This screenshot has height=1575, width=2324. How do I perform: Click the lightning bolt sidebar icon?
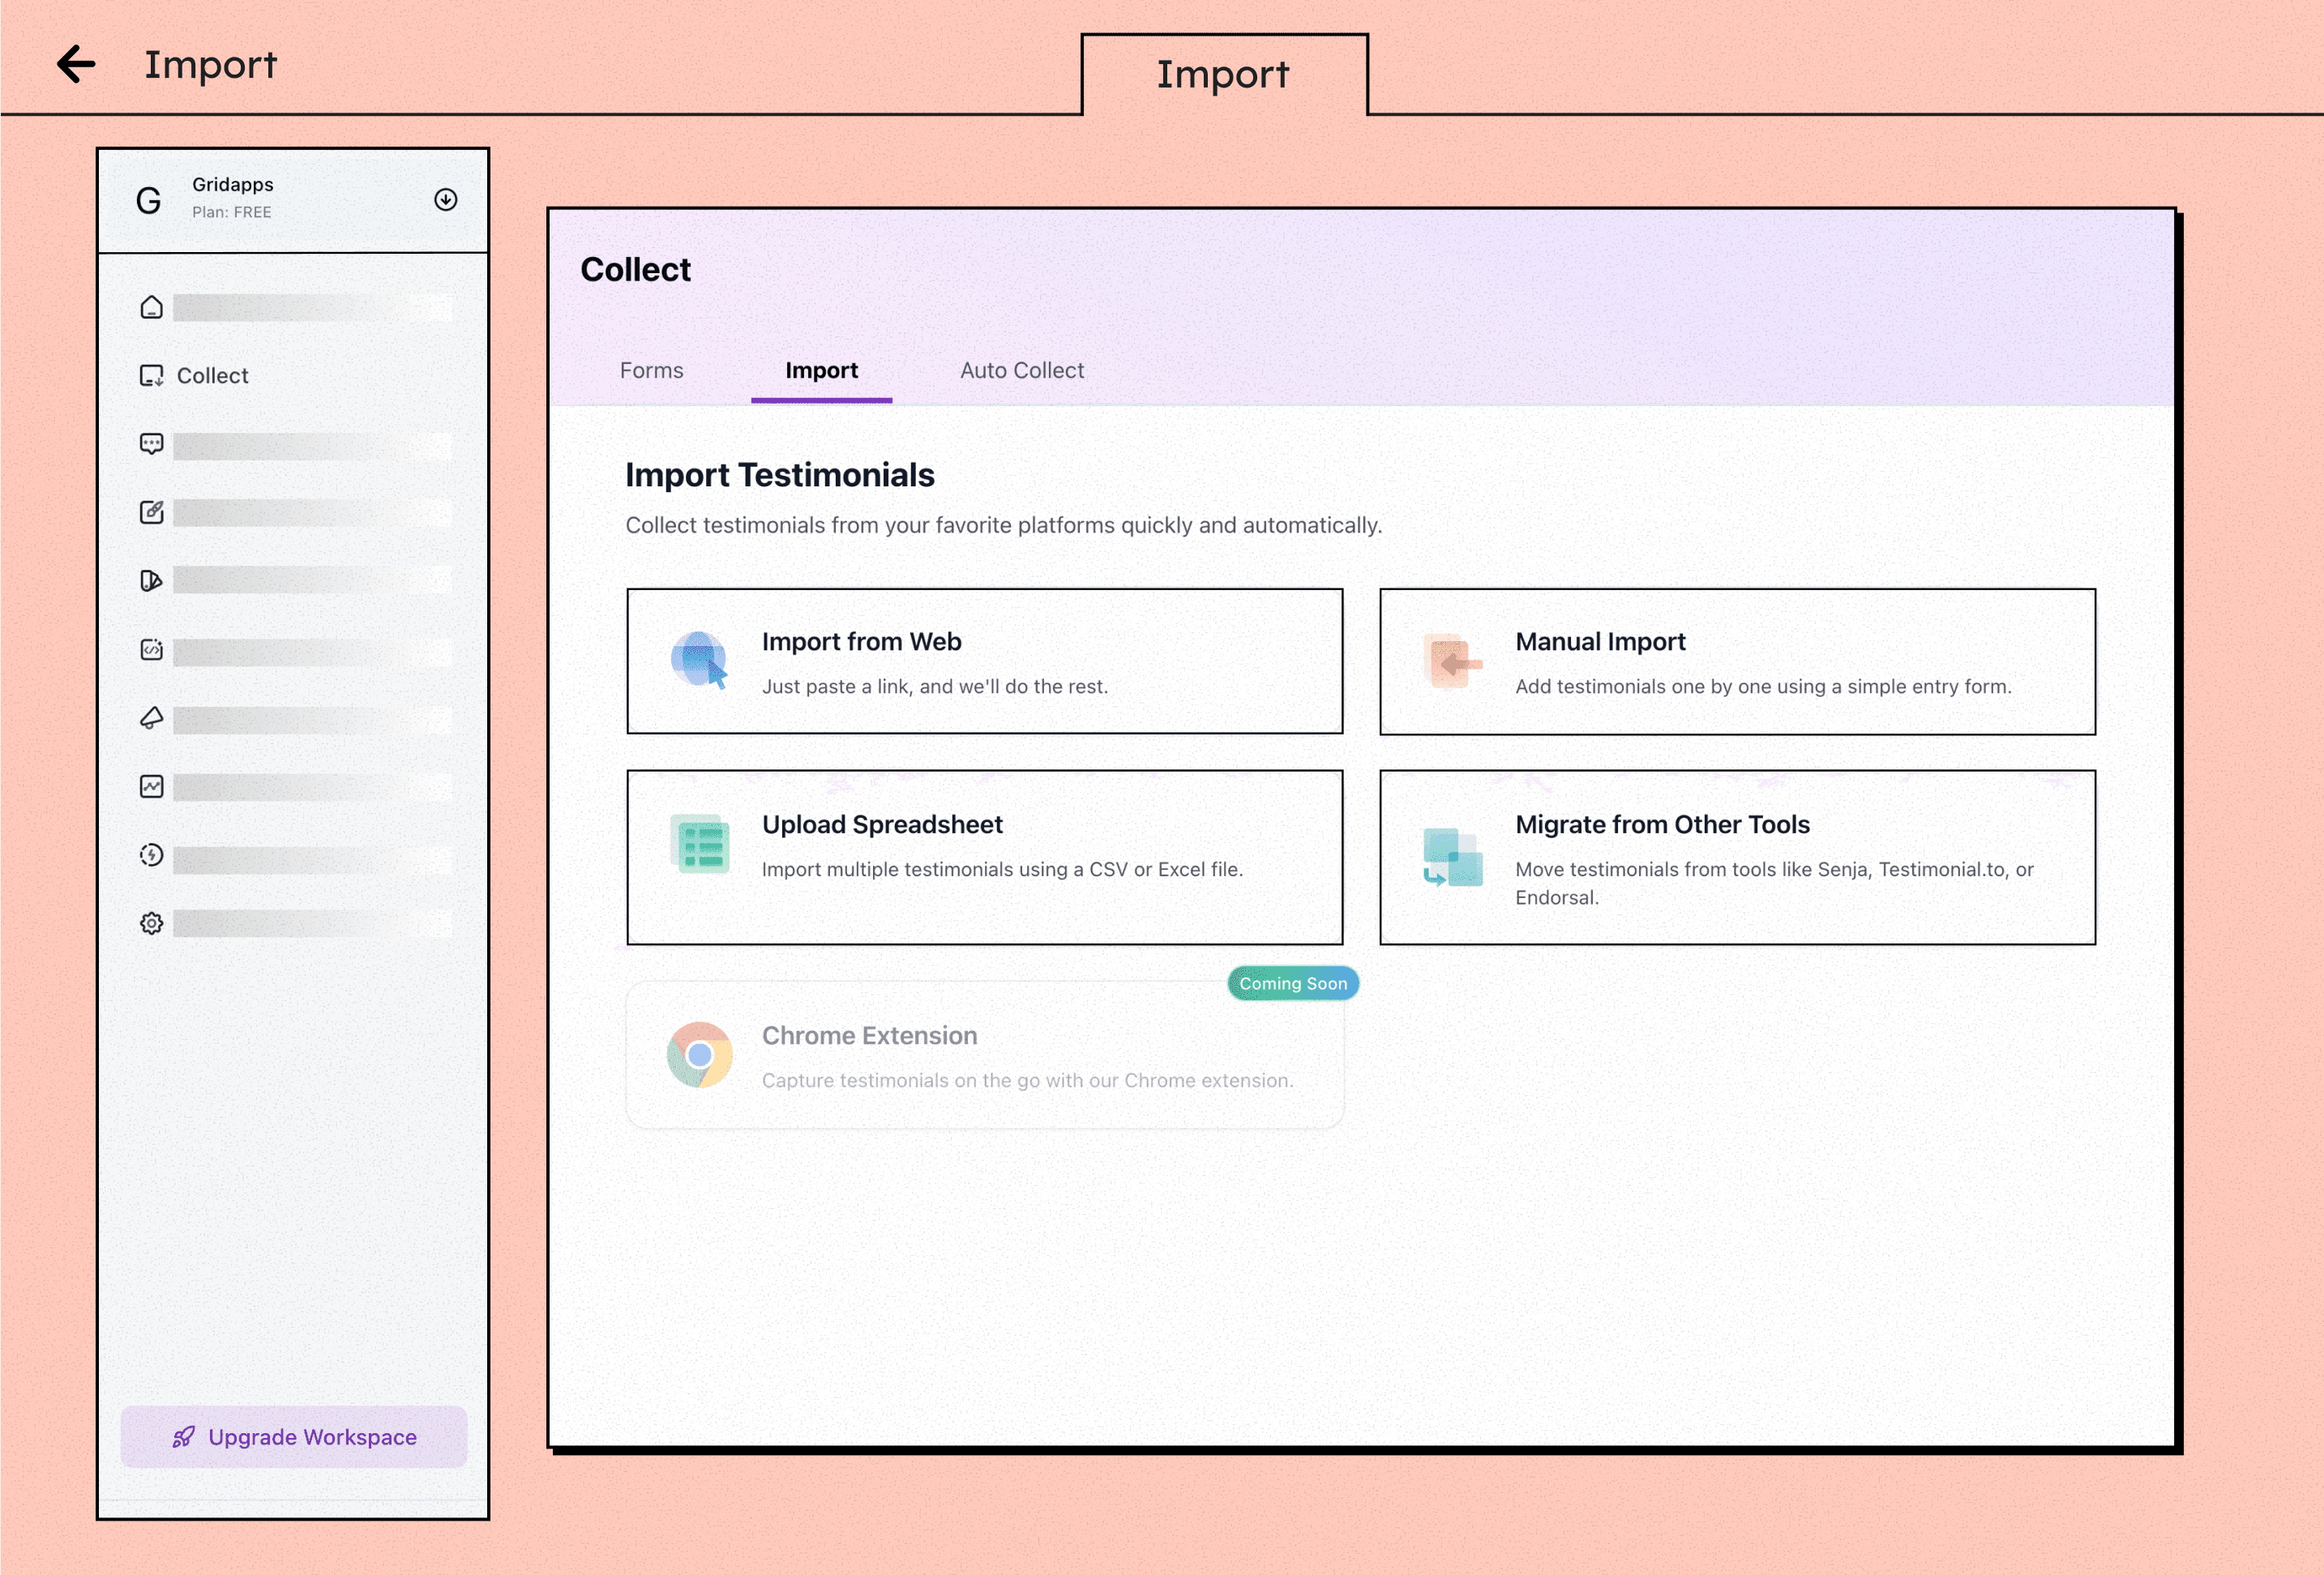coord(151,855)
